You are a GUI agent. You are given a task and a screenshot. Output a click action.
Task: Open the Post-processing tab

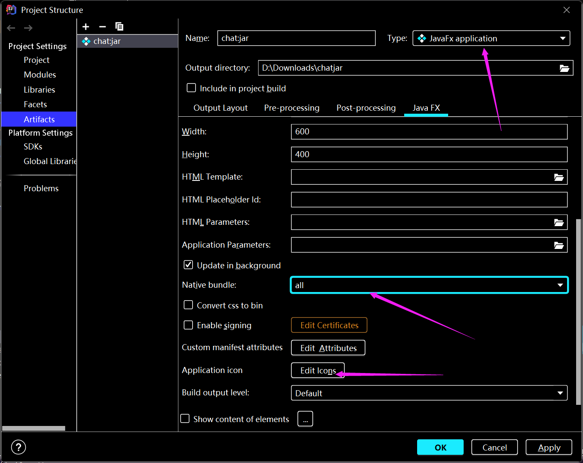[x=366, y=108]
